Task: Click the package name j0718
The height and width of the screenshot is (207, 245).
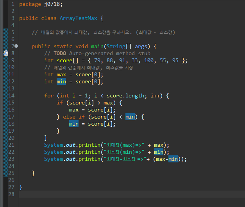Action: tap(52, 4)
